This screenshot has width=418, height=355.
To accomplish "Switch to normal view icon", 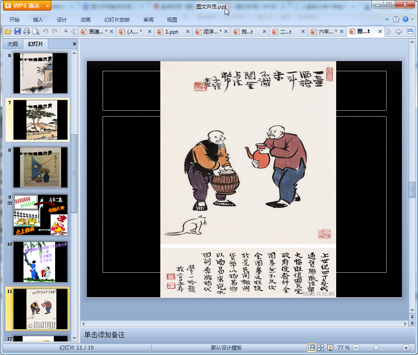I will pyautogui.click(x=311, y=347).
